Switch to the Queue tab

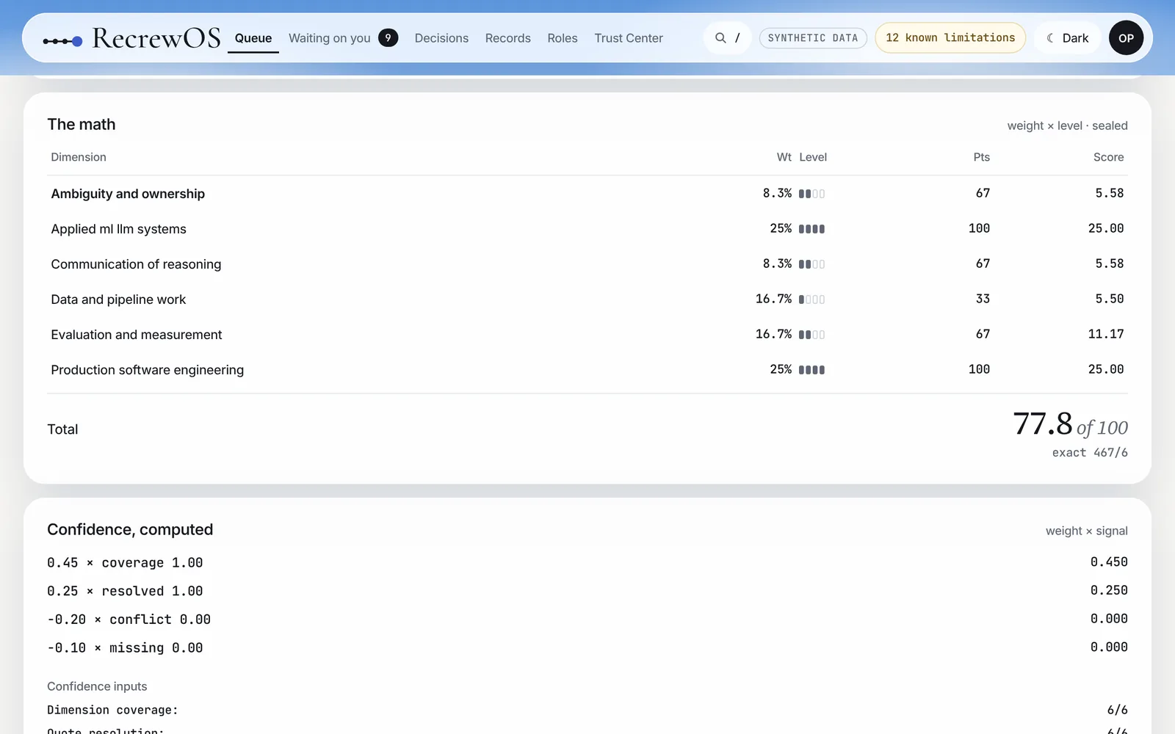253,38
